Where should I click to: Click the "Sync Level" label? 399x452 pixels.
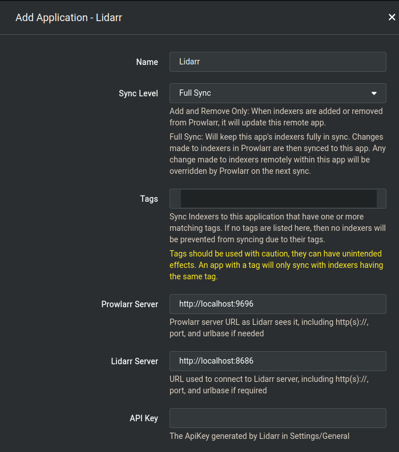(138, 93)
